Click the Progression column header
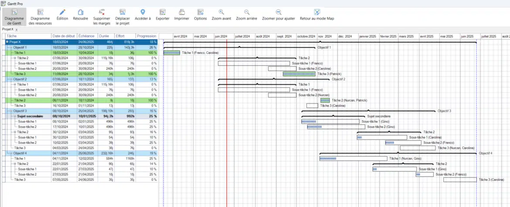 click(146, 36)
